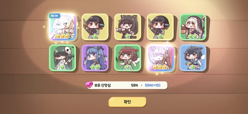Click the fox-eared girl character card

(128, 27)
